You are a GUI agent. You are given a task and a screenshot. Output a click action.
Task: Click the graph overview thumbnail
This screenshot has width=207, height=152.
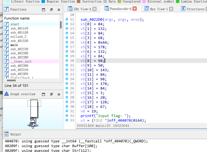pos(33,114)
